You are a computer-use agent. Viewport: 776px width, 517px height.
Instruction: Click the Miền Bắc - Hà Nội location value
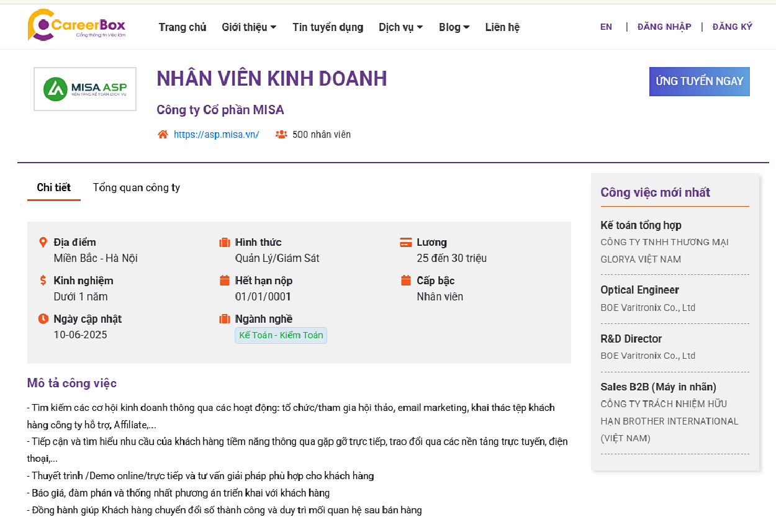96,258
